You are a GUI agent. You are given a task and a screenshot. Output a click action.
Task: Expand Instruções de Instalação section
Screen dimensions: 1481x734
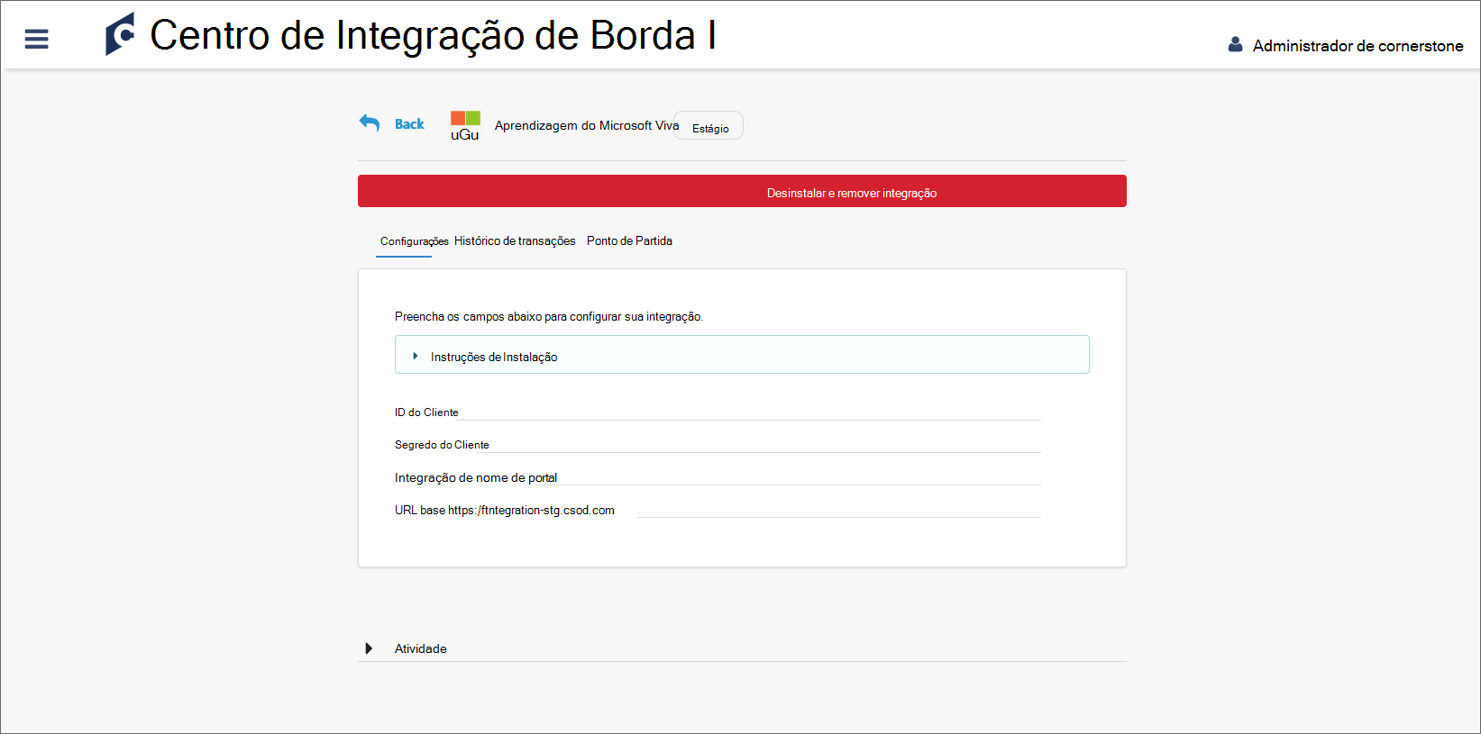(x=742, y=355)
